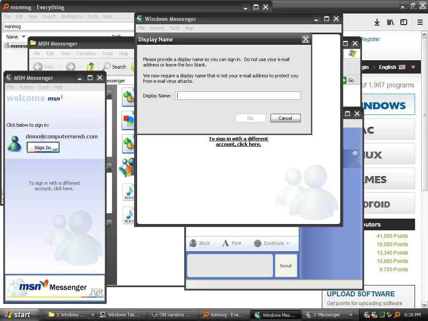Open the browser library icon
This screenshot has height=321, width=428.
coord(390,22)
